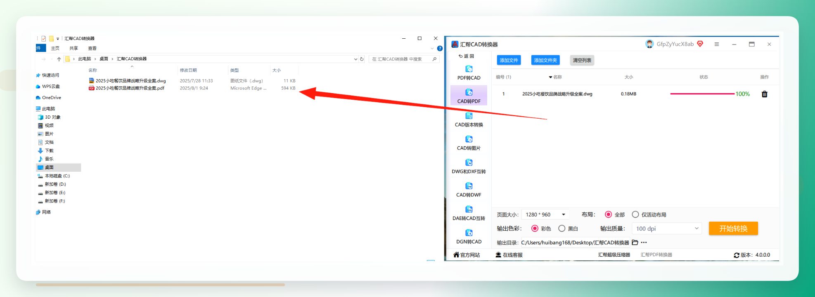The height and width of the screenshot is (297, 815).
Task: Select 仅活动布局 radio button
Action: click(635, 214)
